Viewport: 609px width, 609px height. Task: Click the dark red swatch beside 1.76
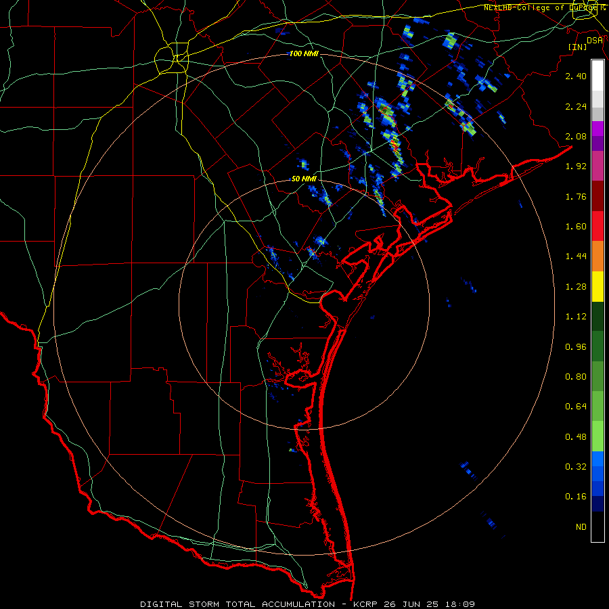click(x=597, y=196)
